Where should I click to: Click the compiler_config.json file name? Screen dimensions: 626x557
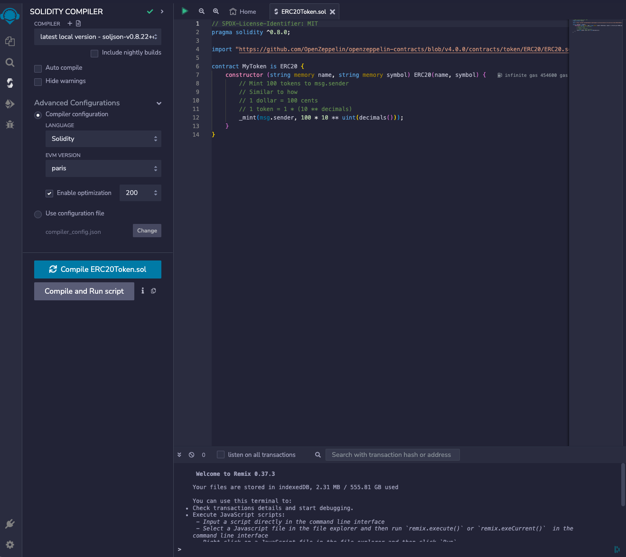tap(73, 232)
